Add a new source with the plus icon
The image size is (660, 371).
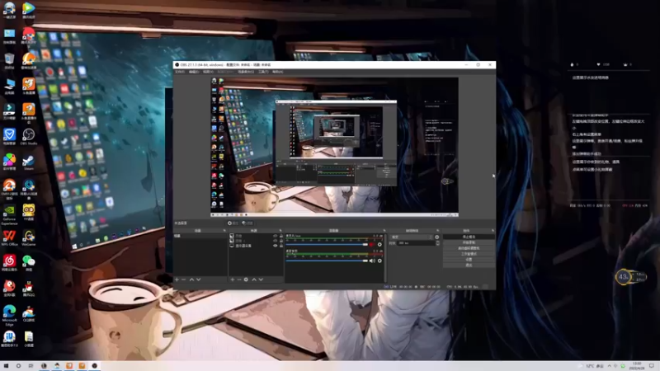233,279
